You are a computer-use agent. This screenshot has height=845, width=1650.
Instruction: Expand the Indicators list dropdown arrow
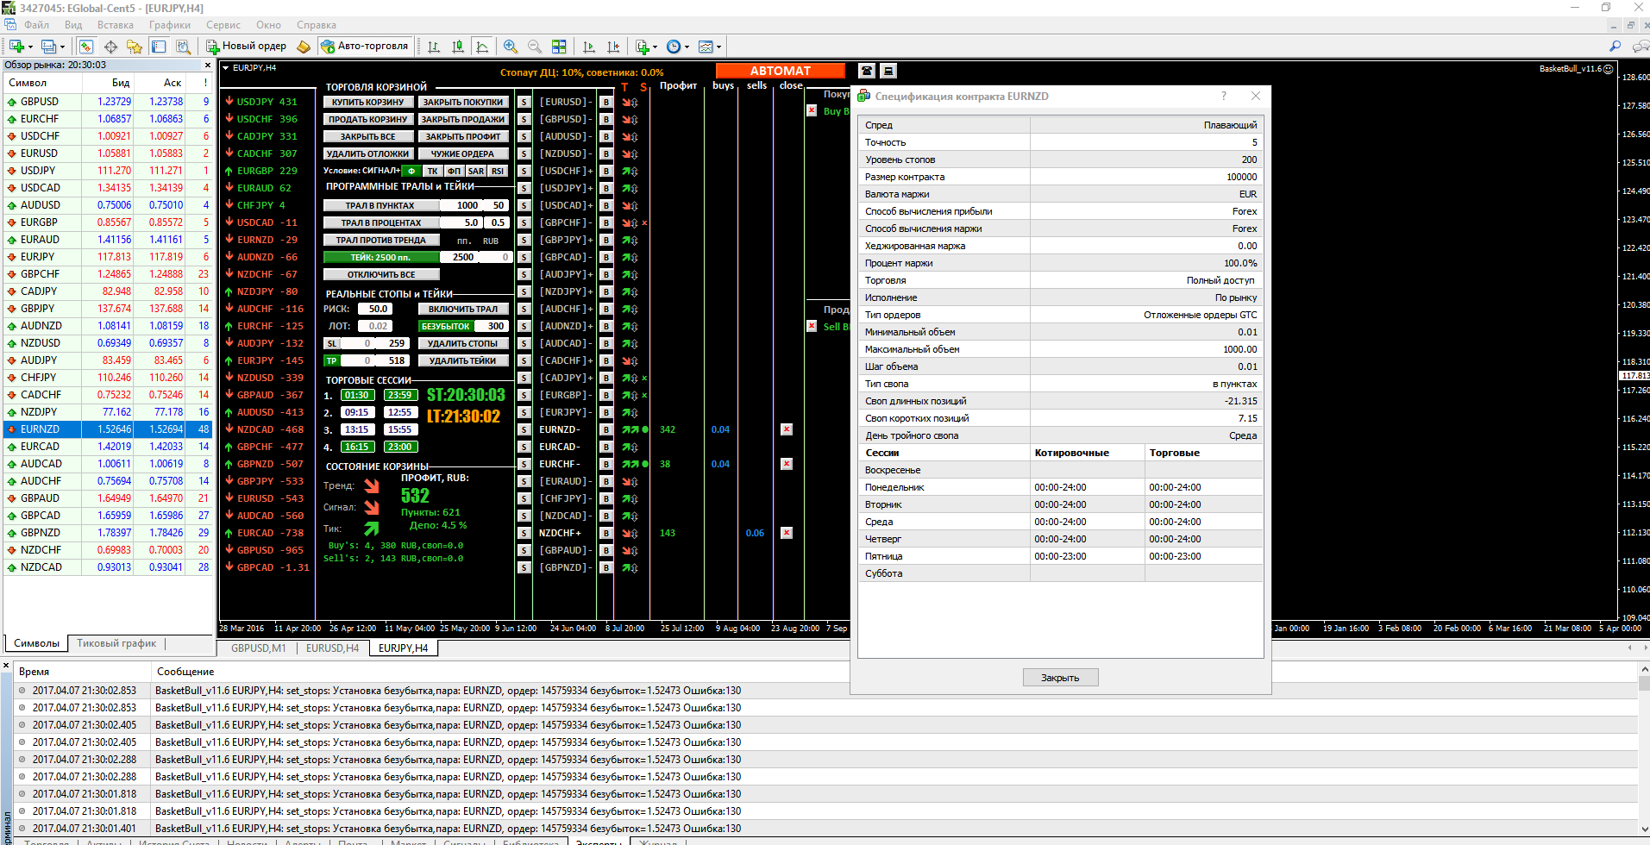655,47
